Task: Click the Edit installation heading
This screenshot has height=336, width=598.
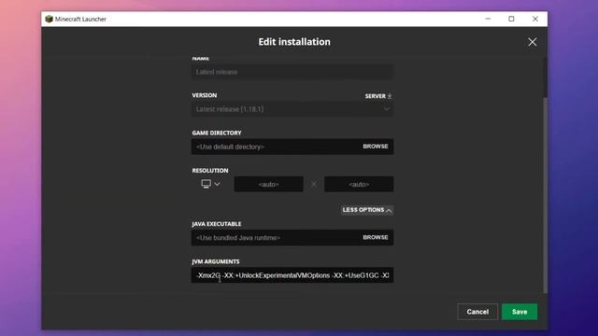Action: click(x=294, y=42)
